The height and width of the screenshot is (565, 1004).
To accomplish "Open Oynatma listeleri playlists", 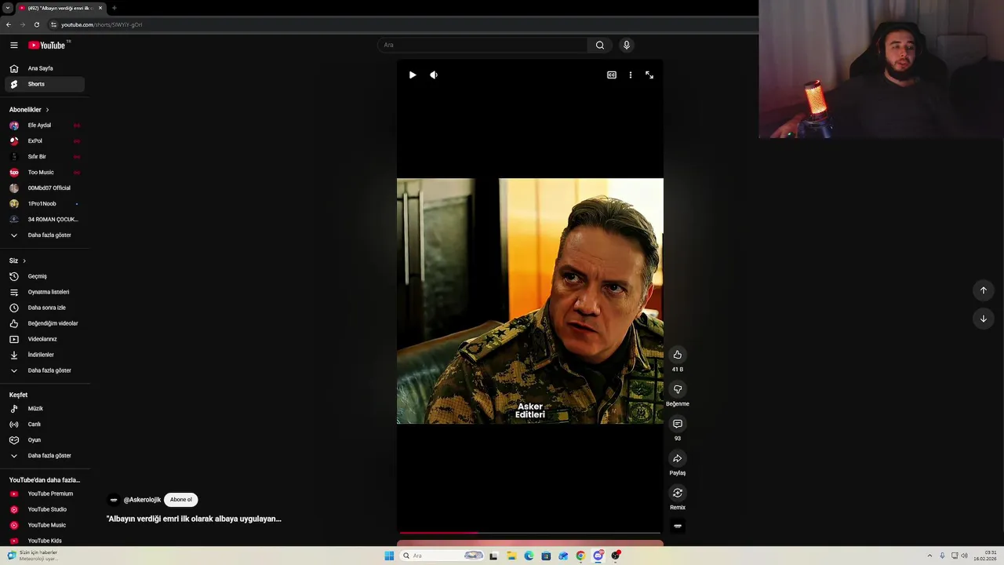I will click(45, 292).
